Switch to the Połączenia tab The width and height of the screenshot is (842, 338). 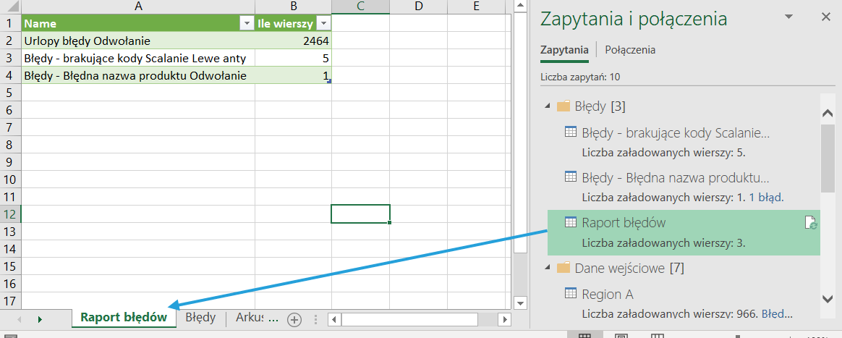tap(629, 50)
